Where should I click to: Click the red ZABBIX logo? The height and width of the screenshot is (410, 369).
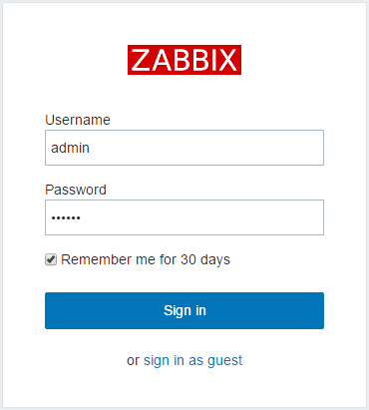coord(184,60)
